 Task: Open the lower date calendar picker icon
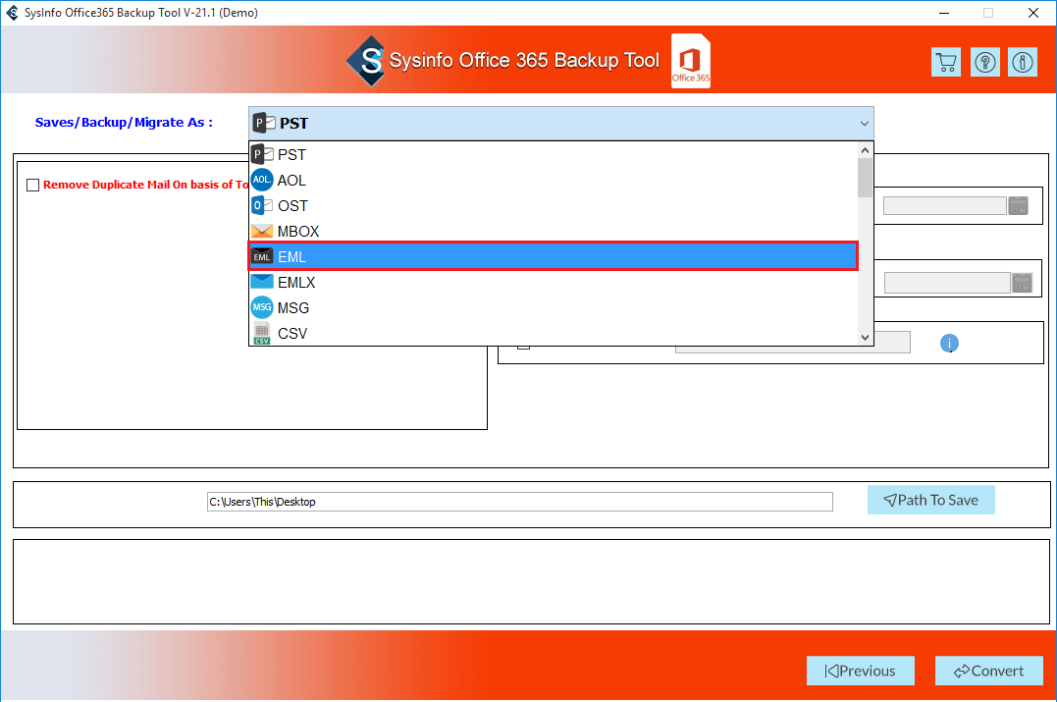point(1023,283)
